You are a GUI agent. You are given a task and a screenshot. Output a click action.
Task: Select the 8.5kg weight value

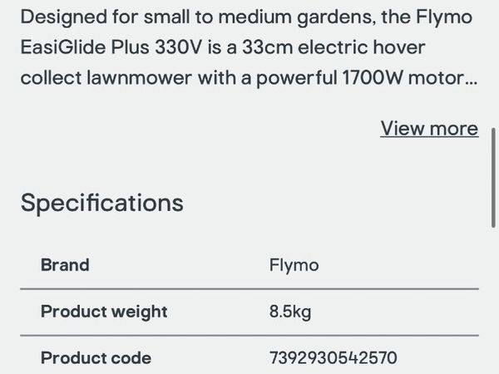click(x=290, y=312)
